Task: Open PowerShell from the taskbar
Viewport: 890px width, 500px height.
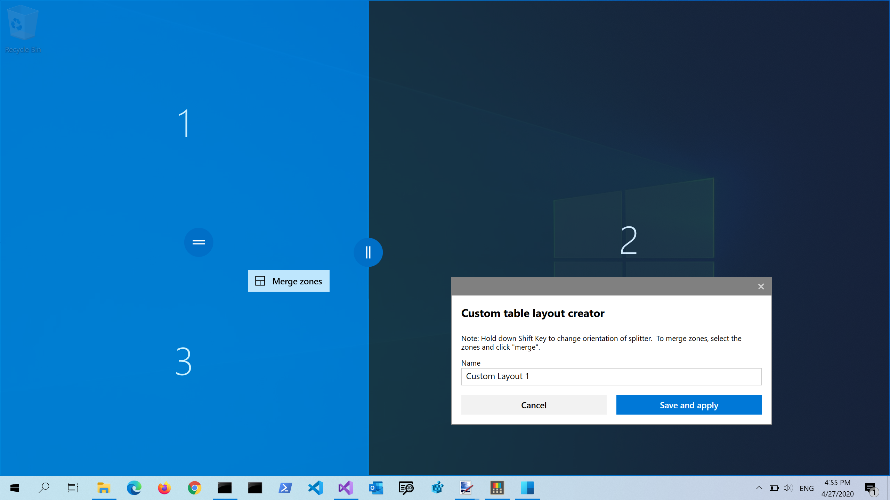Action: (x=285, y=488)
